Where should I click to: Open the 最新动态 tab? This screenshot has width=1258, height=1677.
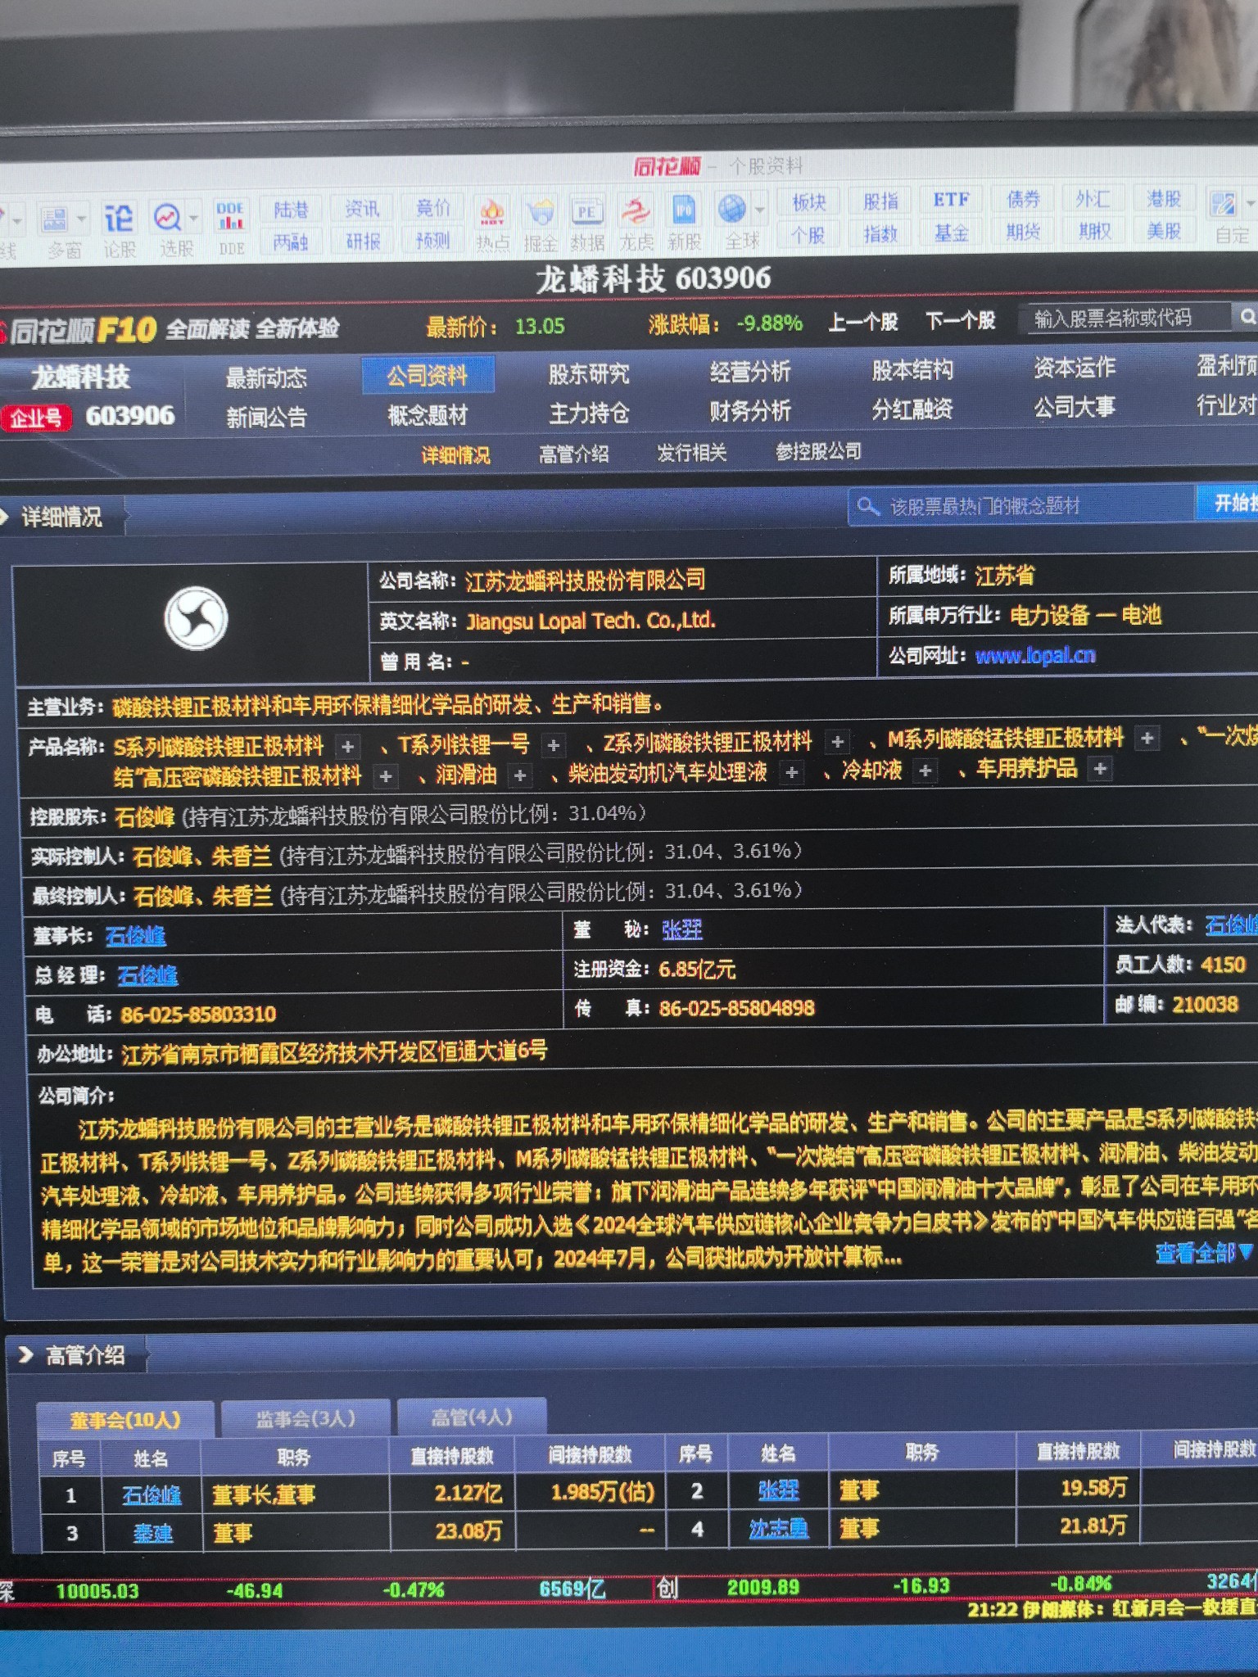pos(266,377)
